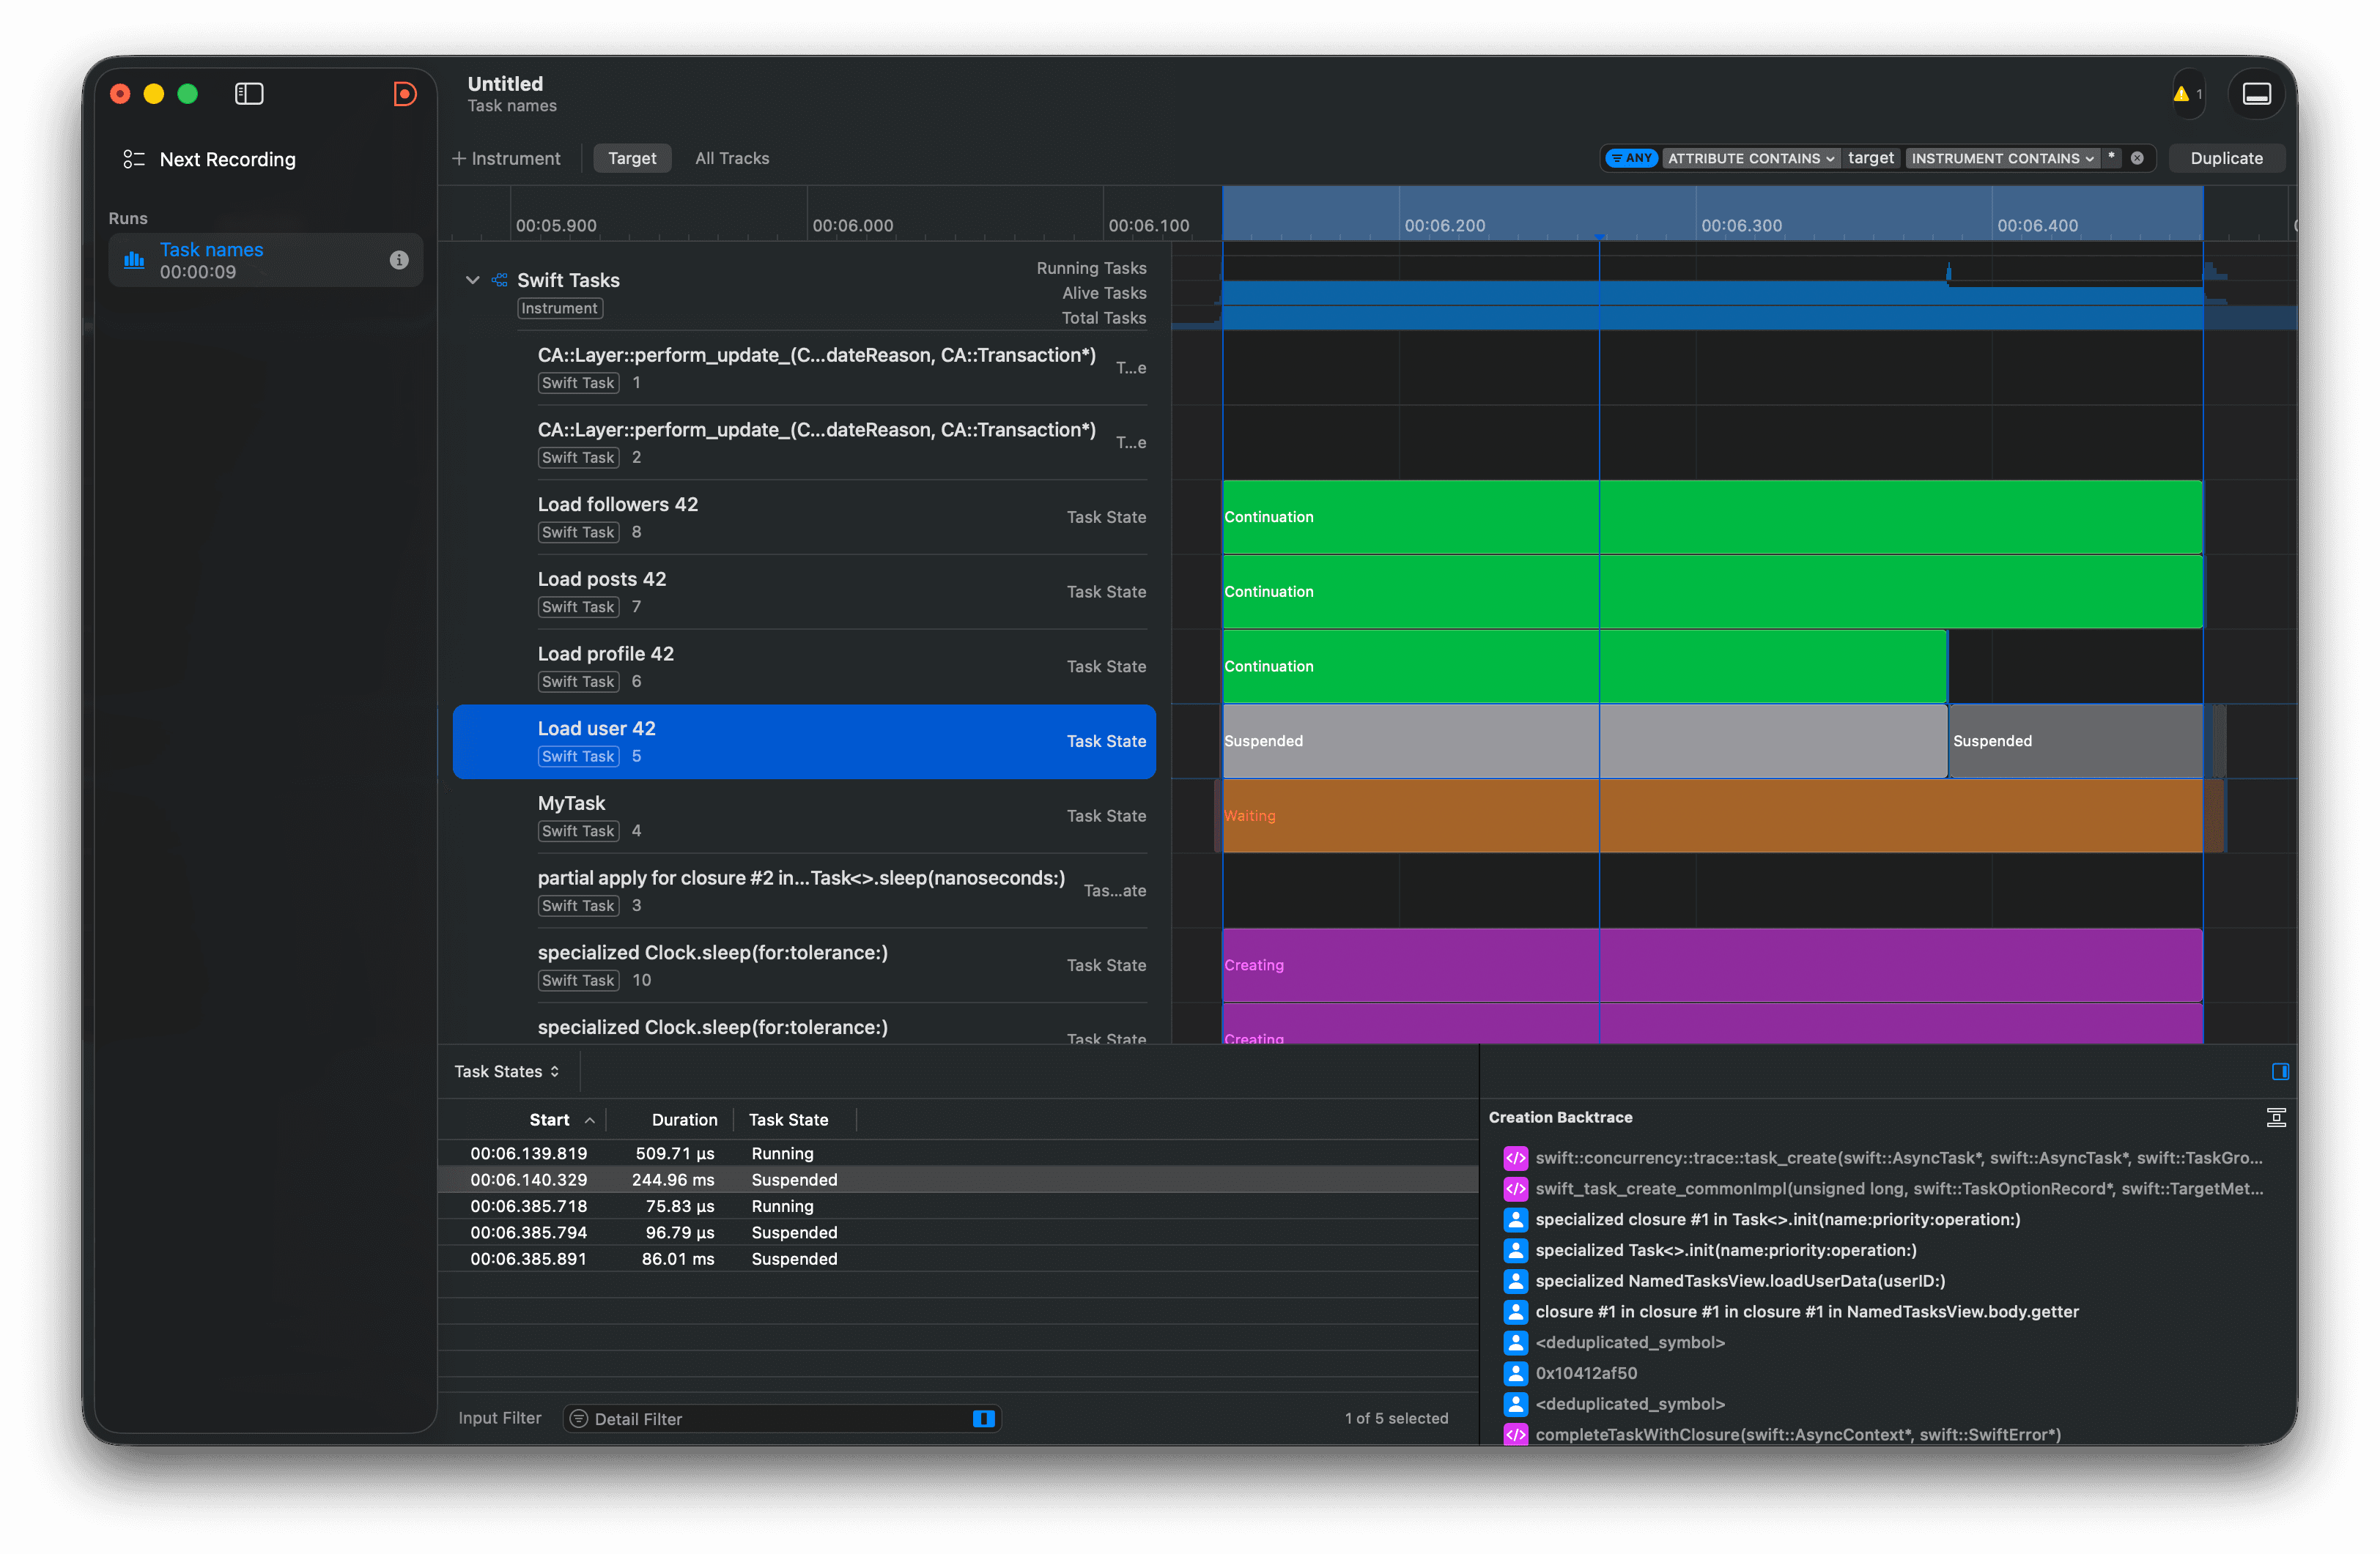Click user icon beside NamedTasksView.loadUserData frame

pyautogui.click(x=1515, y=1281)
